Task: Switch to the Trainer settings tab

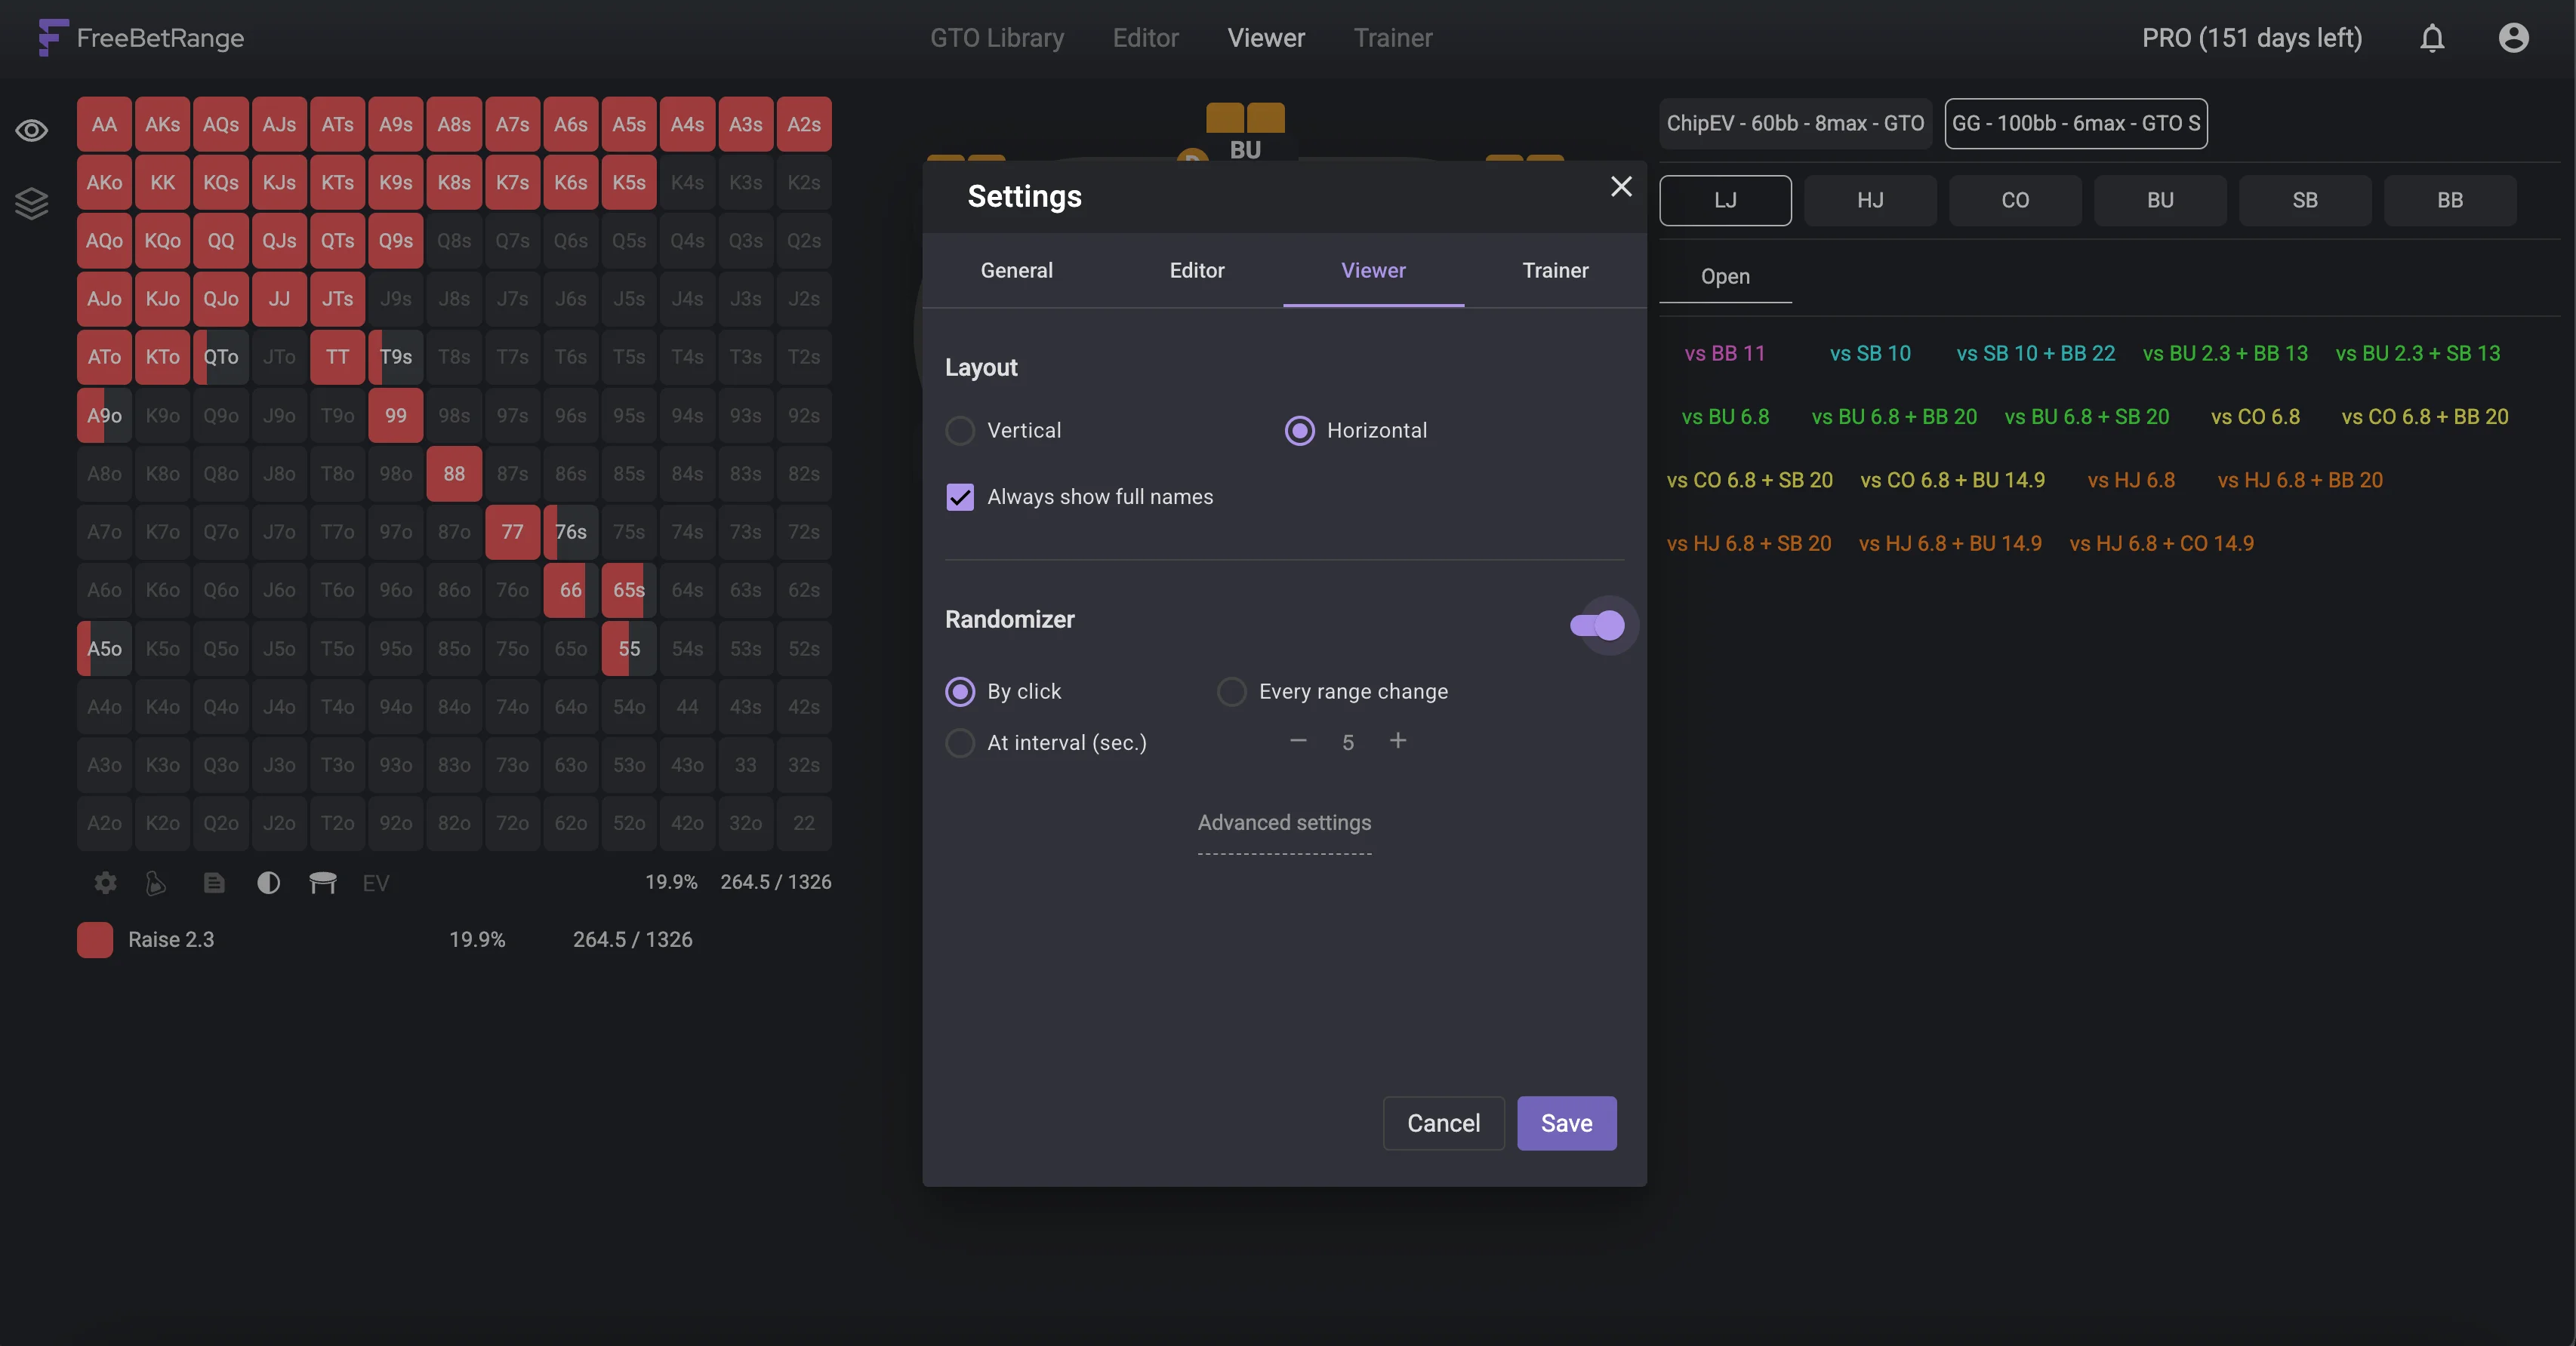Action: pos(1555,271)
